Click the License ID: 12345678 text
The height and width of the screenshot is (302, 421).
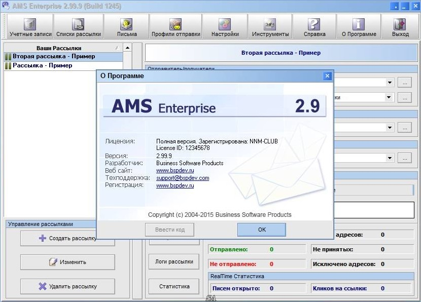(x=183, y=148)
